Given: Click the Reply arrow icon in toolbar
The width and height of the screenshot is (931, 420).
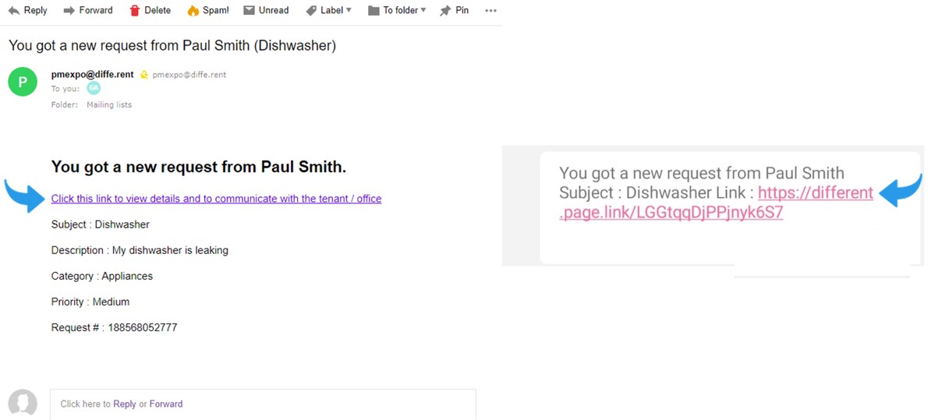Looking at the screenshot, I should coord(14,11).
